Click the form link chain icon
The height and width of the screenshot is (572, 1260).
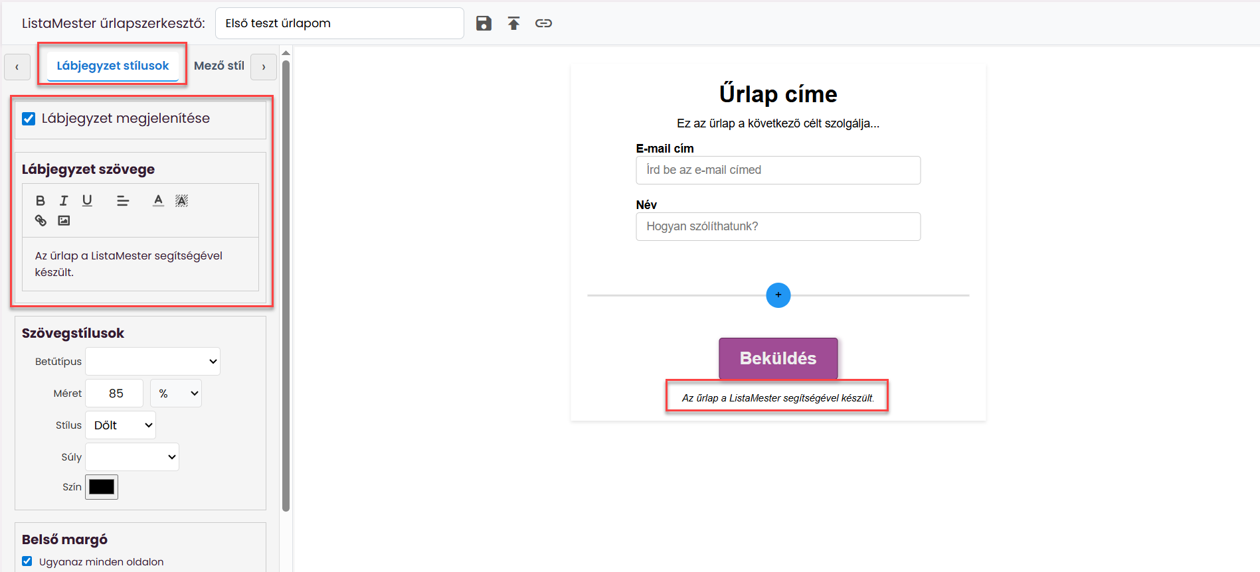pyautogui.click(x=543, y=23)
